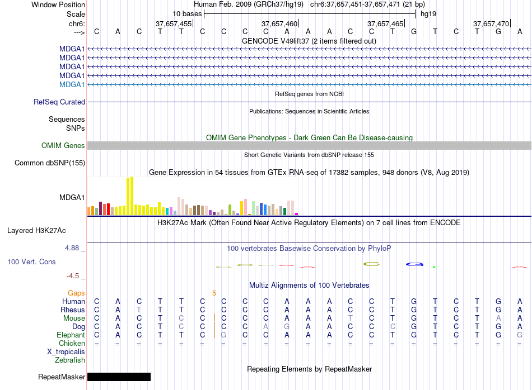The height and width of the screenshot is (390, 532).
Task: Select the Zebrafish alignment row label
Action: pyautogui.click(x=70, y=360)
